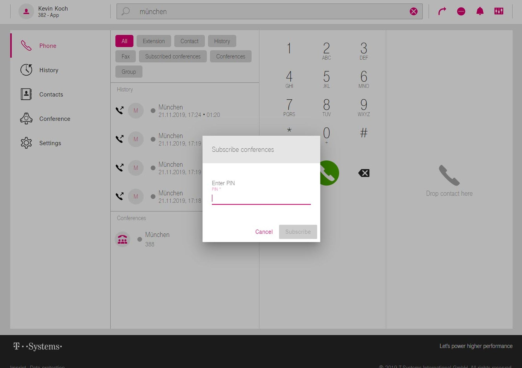The image size is (522, 368).
Task: Select the Extension filter chip
Action: click(x=153, y=41)
